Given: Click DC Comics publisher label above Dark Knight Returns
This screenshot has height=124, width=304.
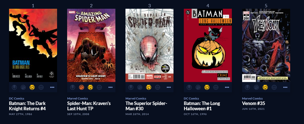Looking at the screenshot, I should pyautogui.click(x=16, y=98).
